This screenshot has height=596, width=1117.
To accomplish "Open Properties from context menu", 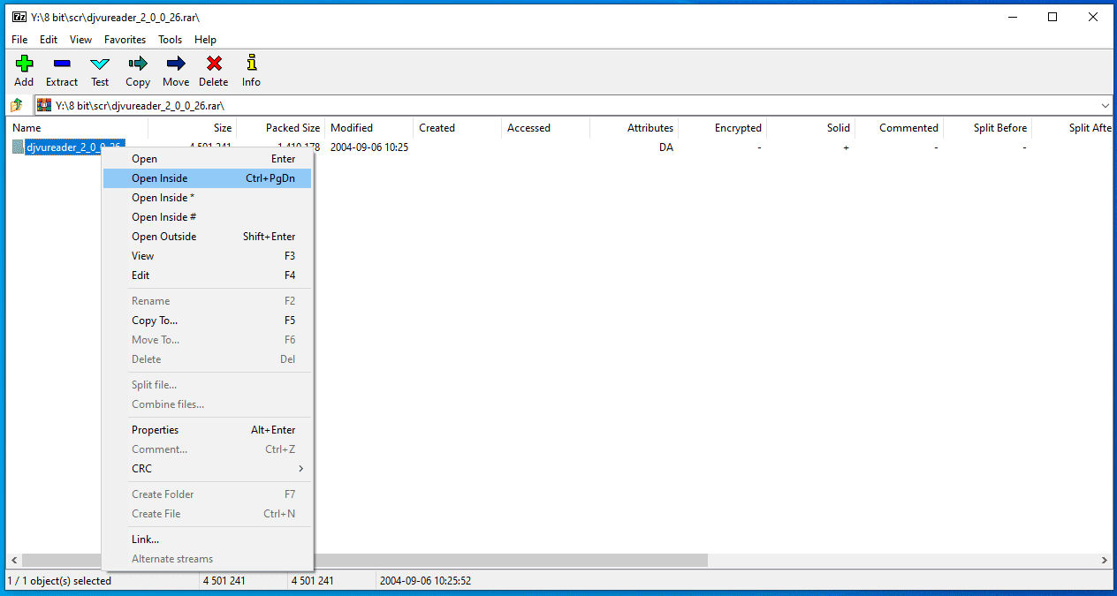I will pos(207,430).
